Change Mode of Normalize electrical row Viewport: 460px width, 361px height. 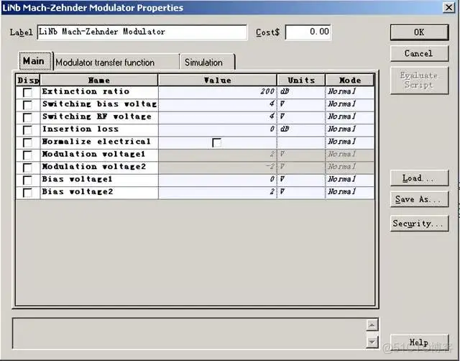coord(350,142)
